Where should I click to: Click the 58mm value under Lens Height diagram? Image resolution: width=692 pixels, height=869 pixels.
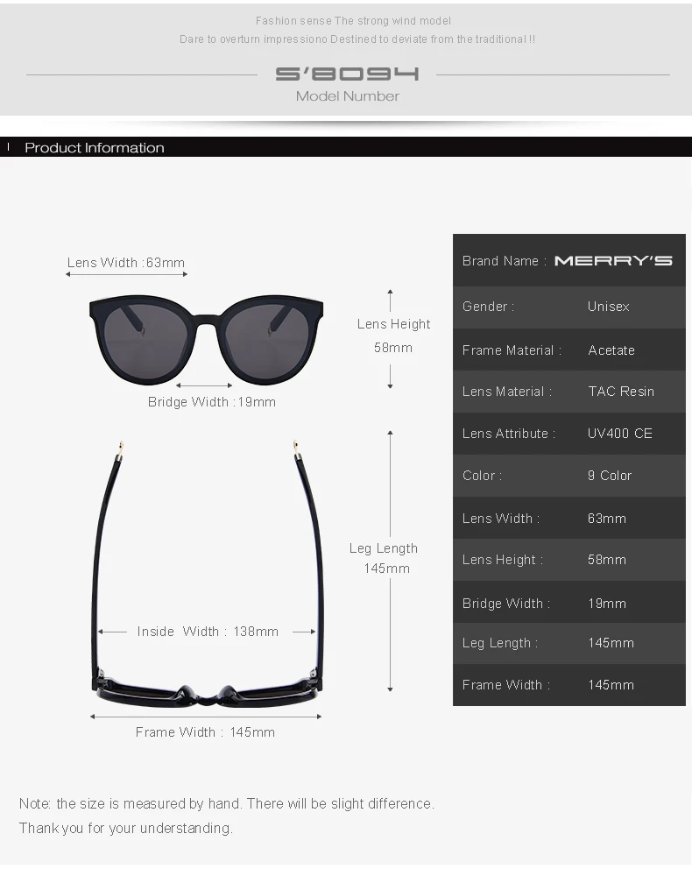click(392, 348)
